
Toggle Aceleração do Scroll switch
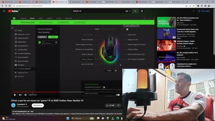(104, 87)
